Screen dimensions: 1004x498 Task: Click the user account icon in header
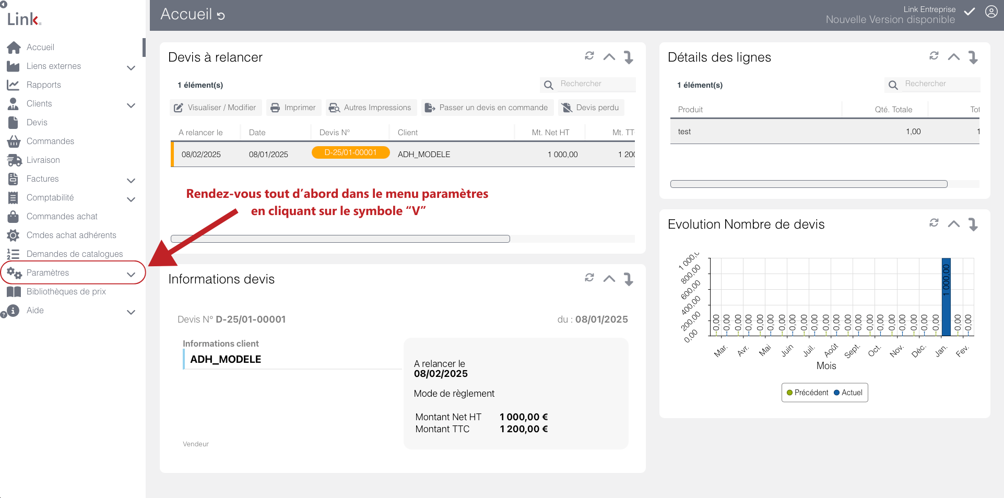(x=991, y=12)
